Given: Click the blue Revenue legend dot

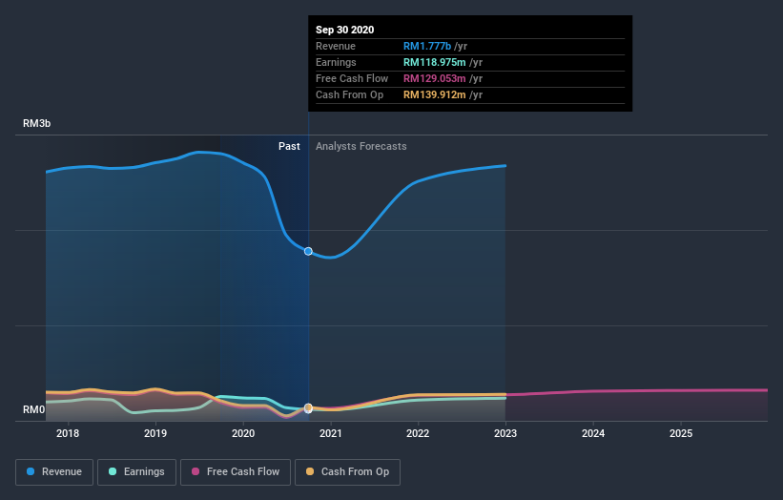Looking at the screenshot, I should click(31, 471).
